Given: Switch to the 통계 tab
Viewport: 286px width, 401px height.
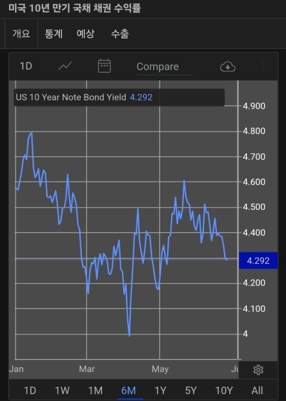Looking at the screenshot, I should click(x=54, y=34).
